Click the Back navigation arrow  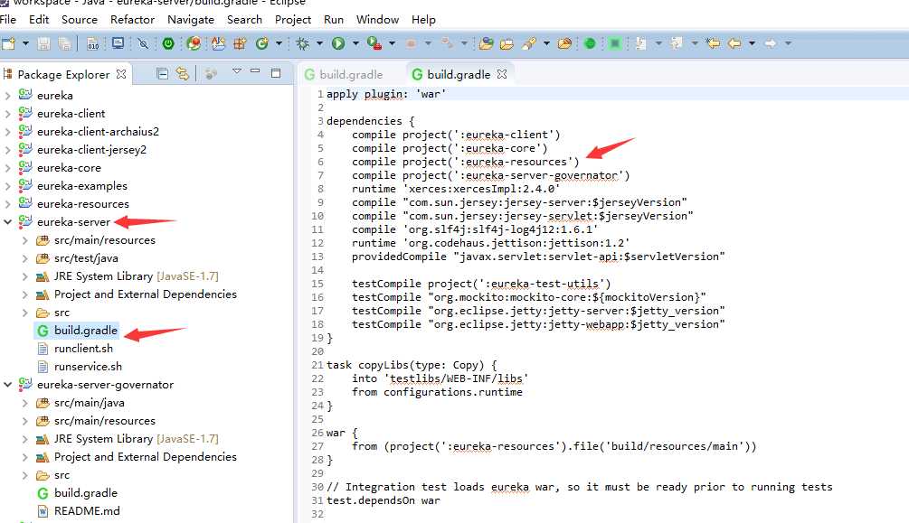click(x=734, y=43)
